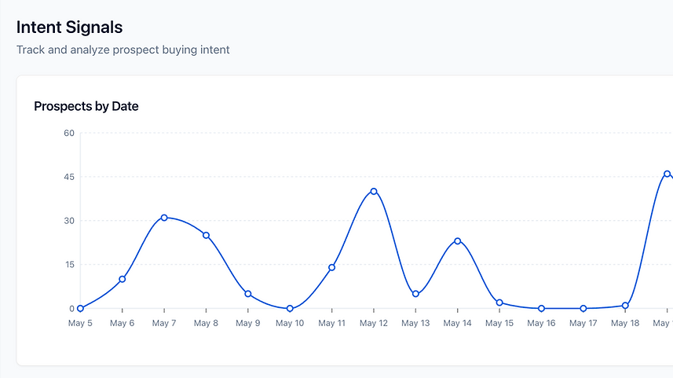Click the May 9 data point marker
The width and height of the screenshot is (673, 378).
point(248,294)
